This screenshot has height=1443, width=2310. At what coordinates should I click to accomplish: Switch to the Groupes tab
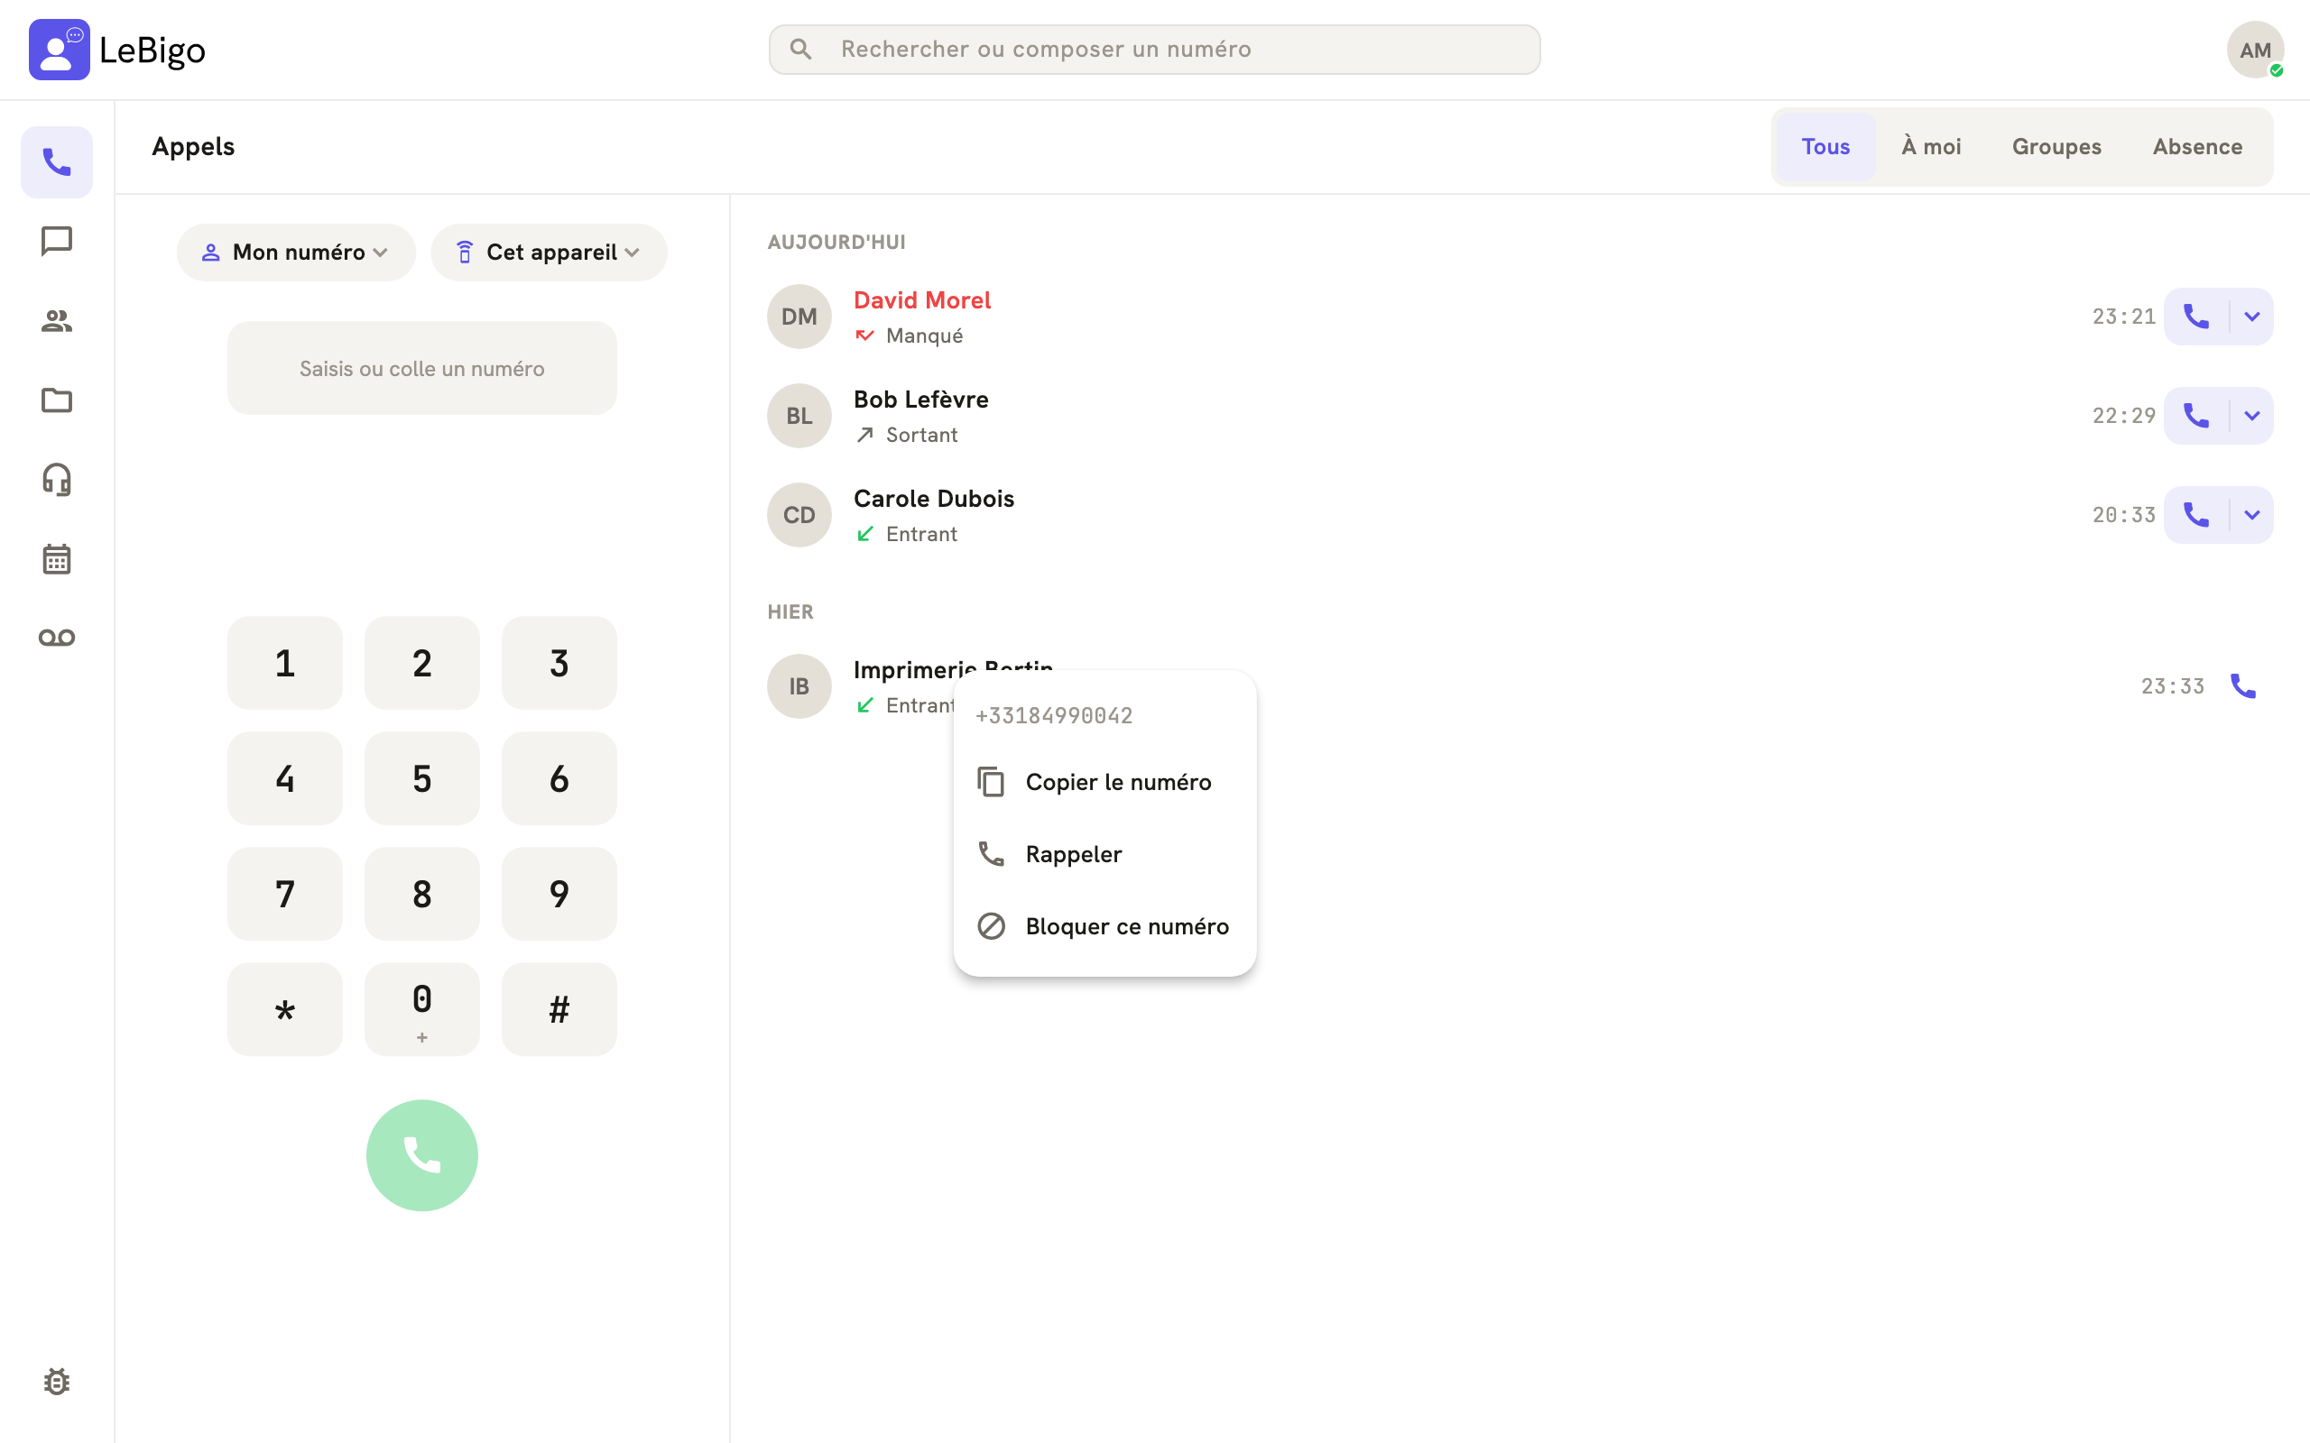coord(2056,146)
